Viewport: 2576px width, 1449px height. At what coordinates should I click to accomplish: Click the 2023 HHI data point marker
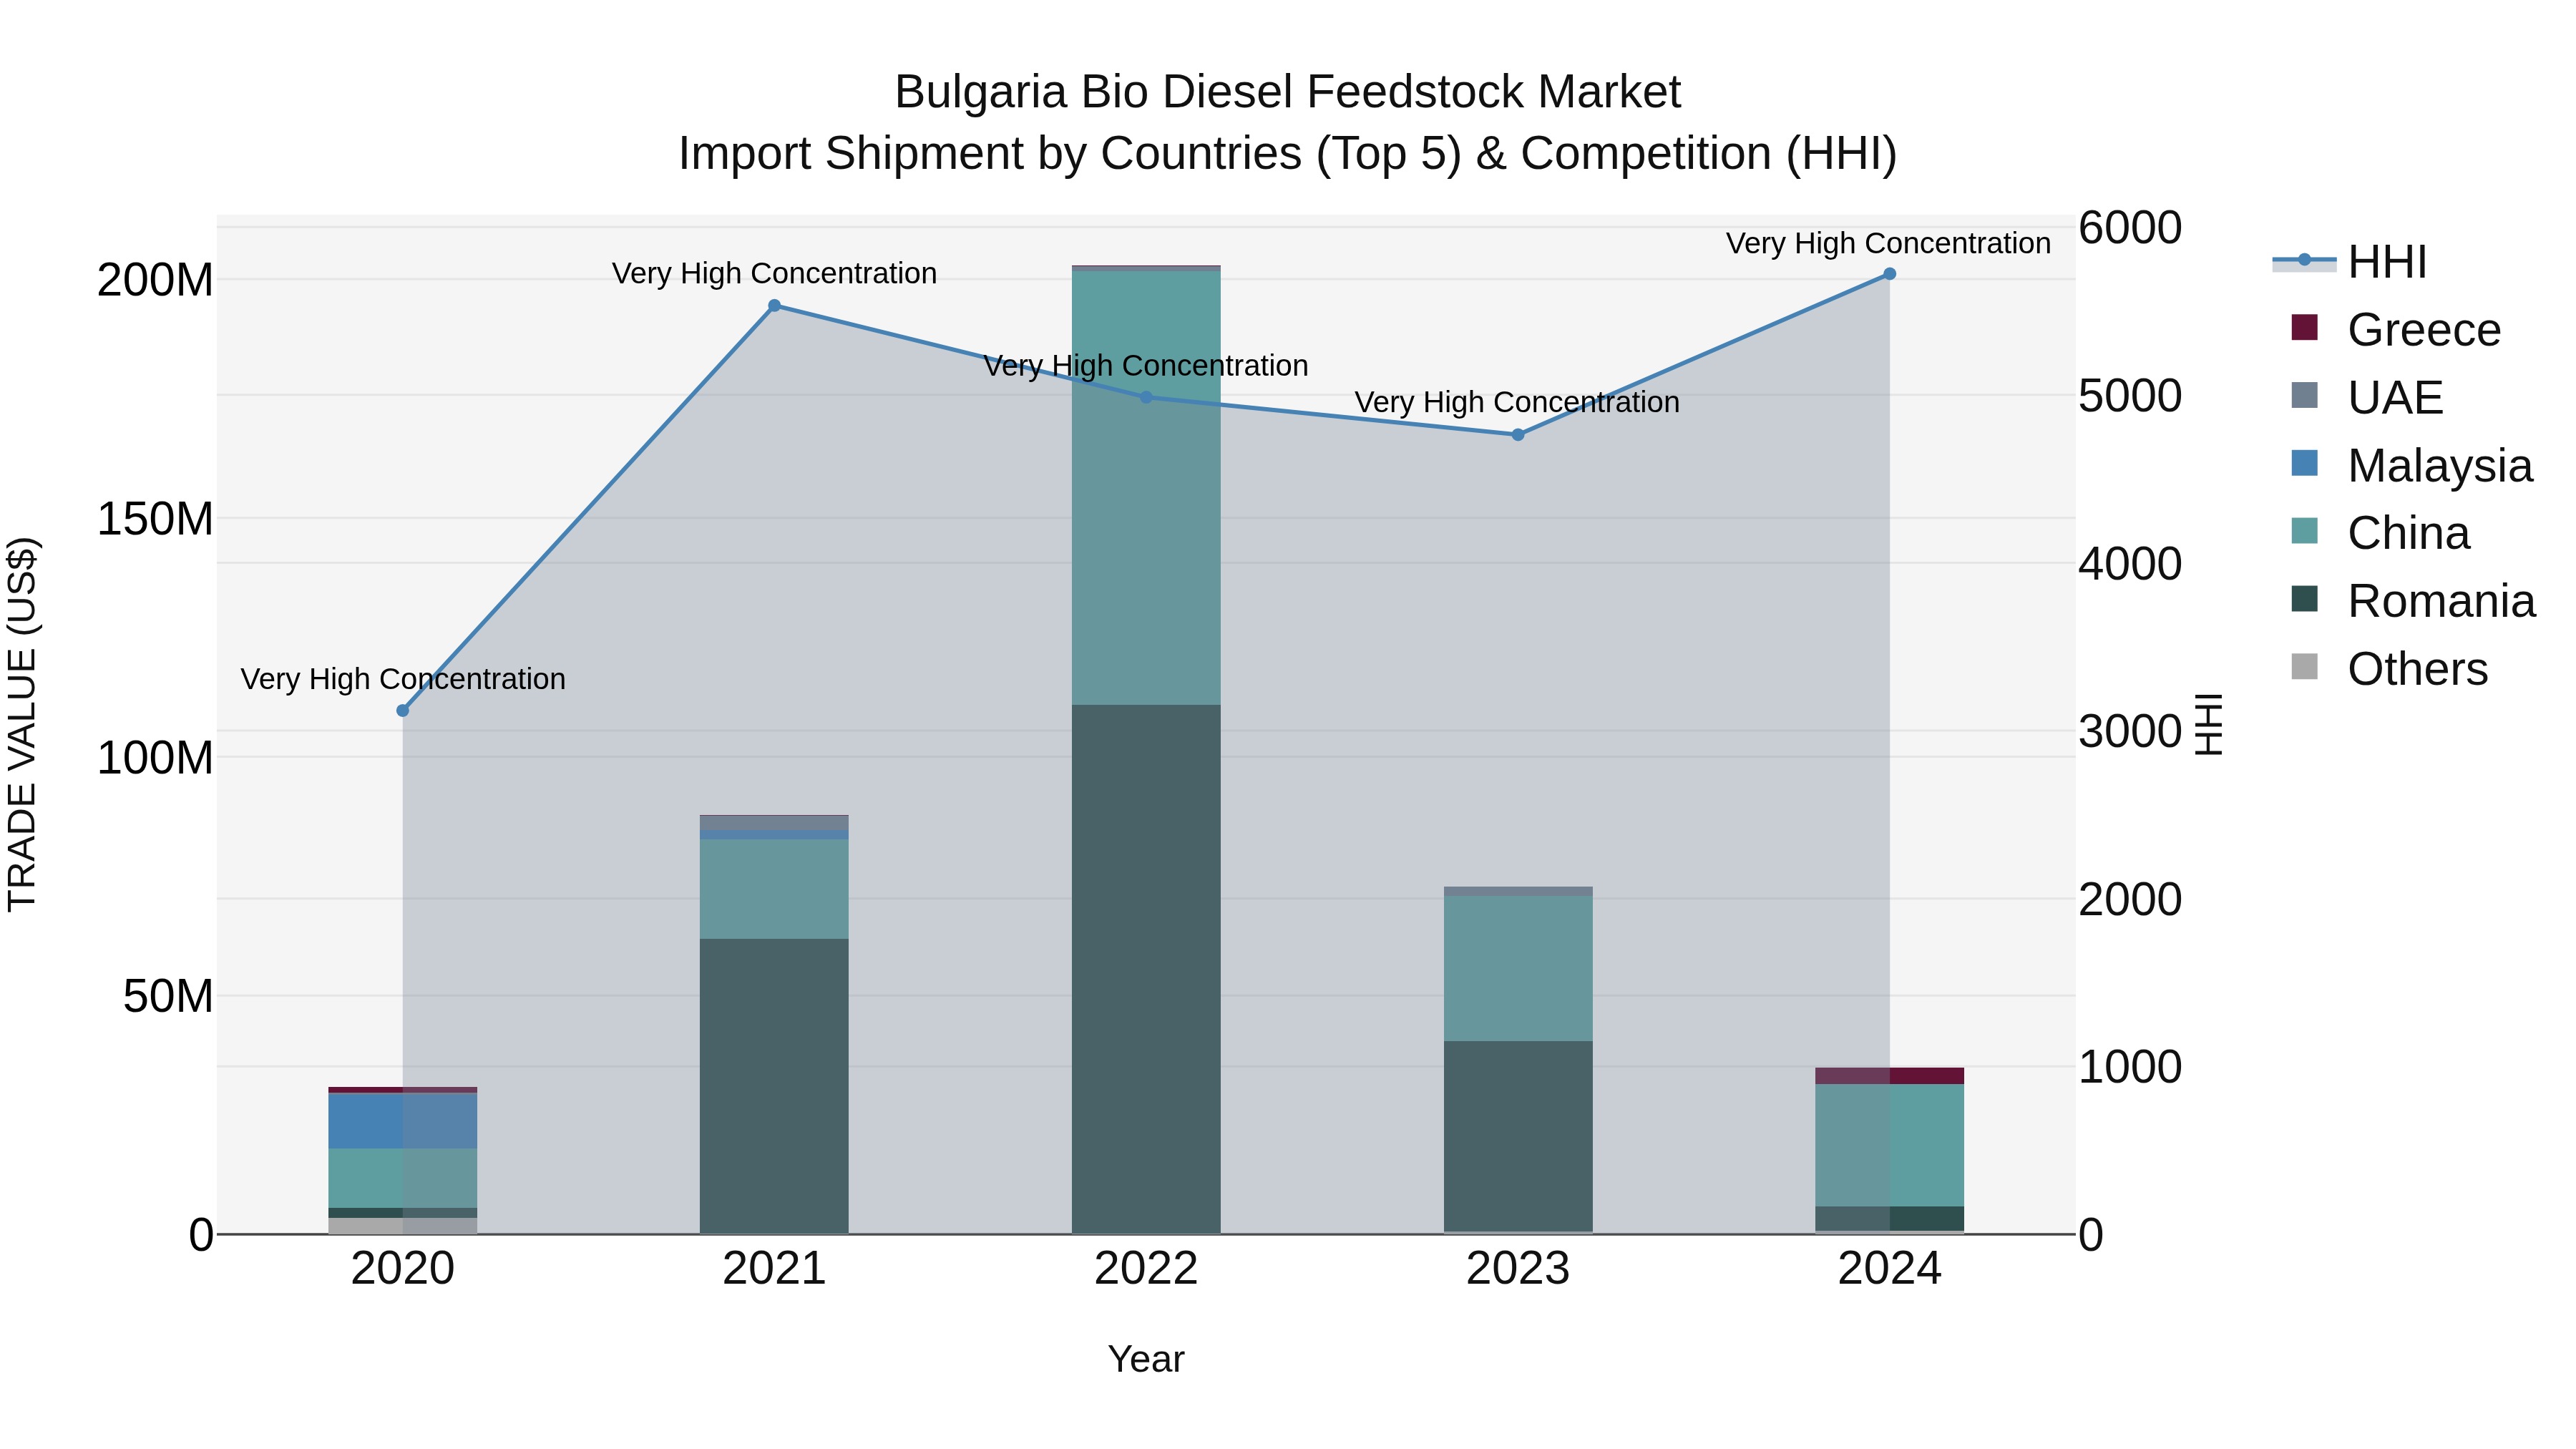click(x=1518, y=435)
